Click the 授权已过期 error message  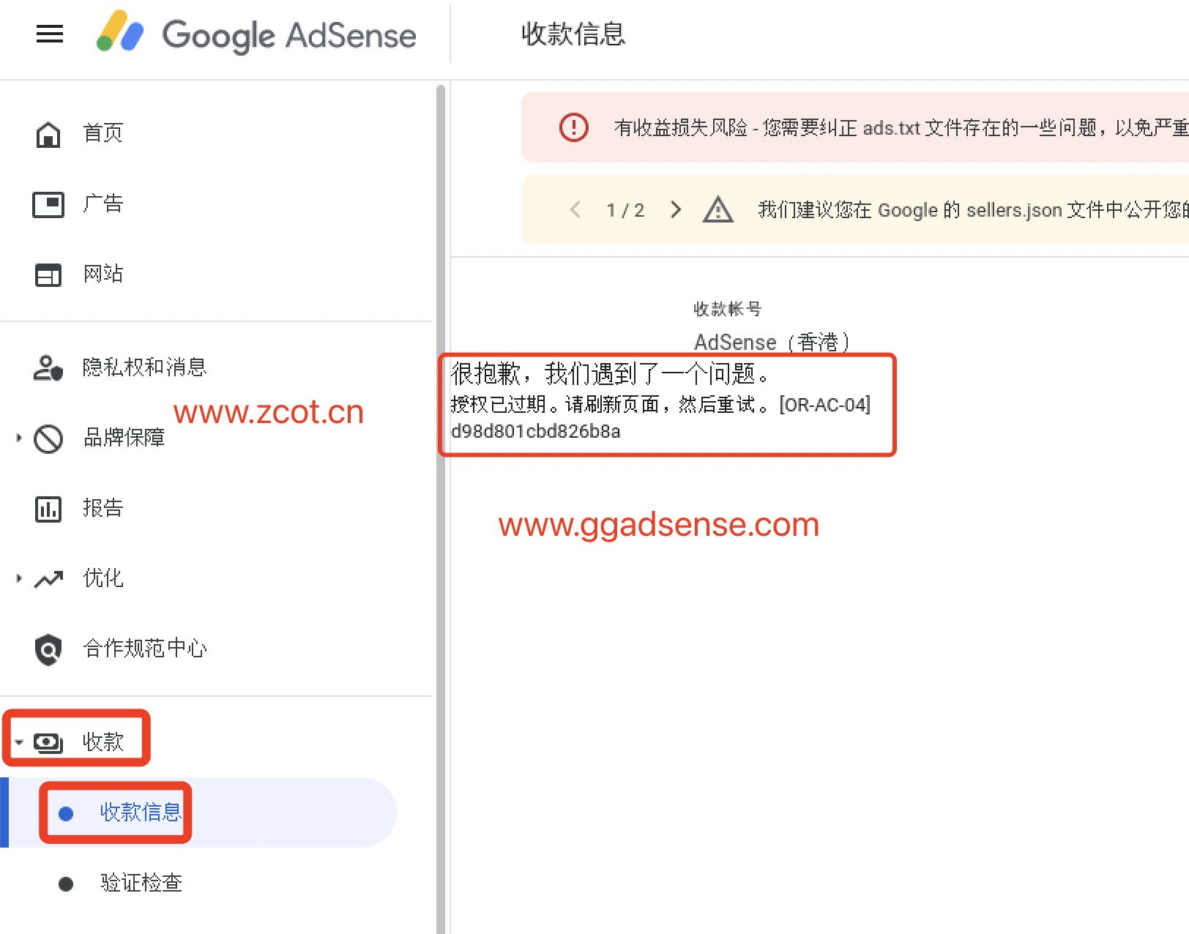[660, 404]
